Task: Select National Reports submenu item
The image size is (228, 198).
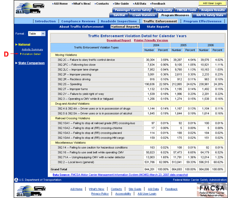Action: pyautogui.click(x=125, y=27)
